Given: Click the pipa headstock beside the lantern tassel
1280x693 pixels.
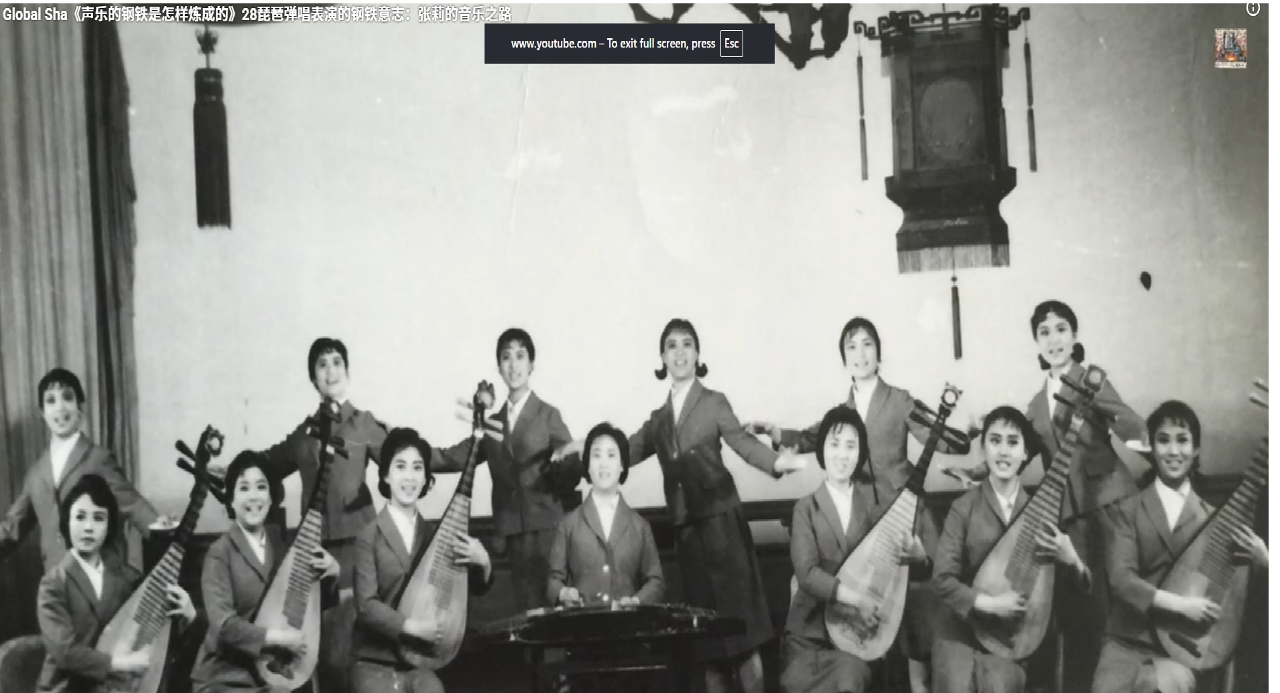Looking at the screenshot, I should click(950, 397).
